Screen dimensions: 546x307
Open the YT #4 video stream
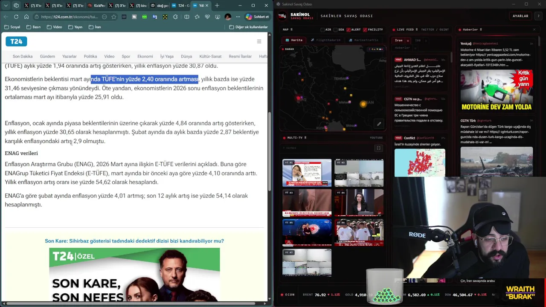(359, 203)
